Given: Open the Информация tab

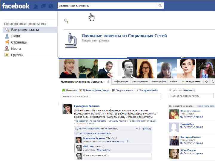Looking at the screenshot, I should click(121, 82).
